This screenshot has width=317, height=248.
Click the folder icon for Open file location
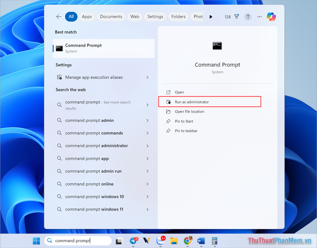tap(168, 111)
